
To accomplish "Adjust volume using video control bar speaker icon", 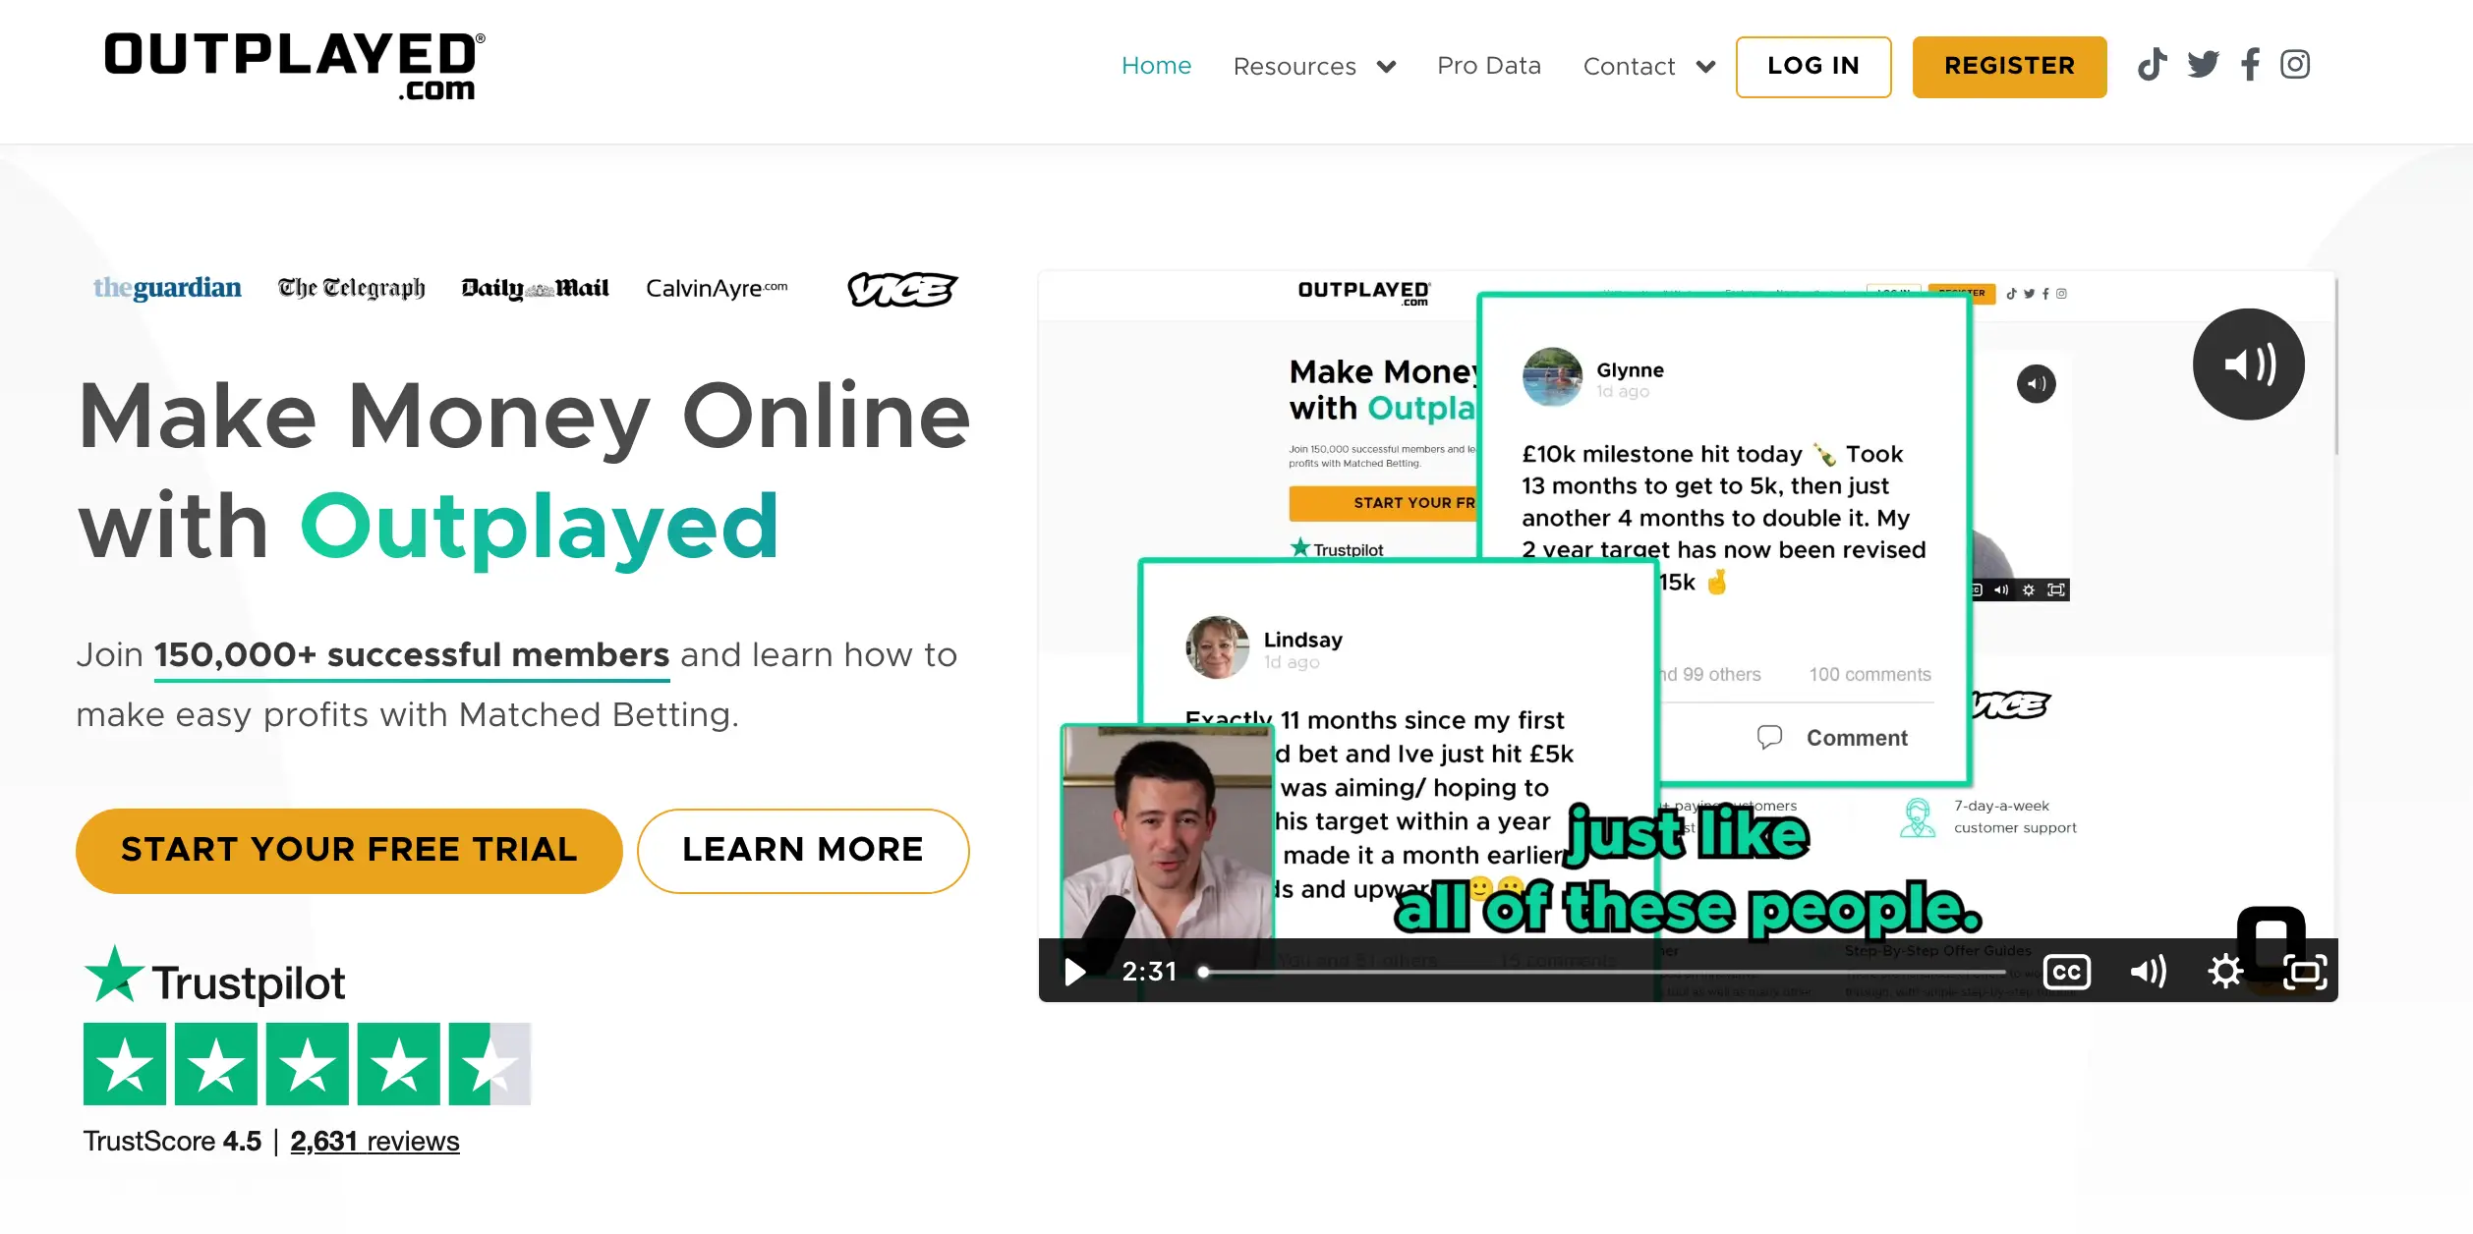I will (2149, 972).
